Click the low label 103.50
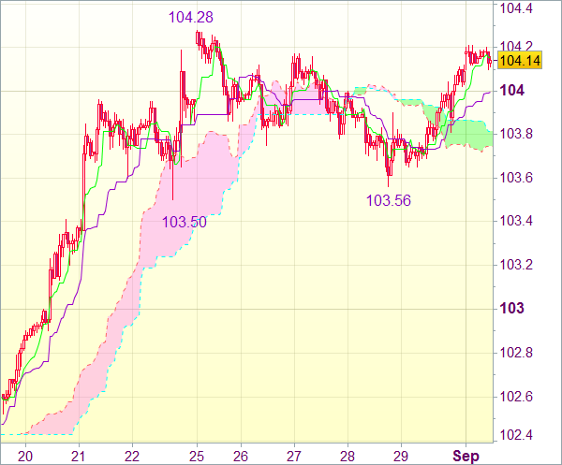 [185, 223]
